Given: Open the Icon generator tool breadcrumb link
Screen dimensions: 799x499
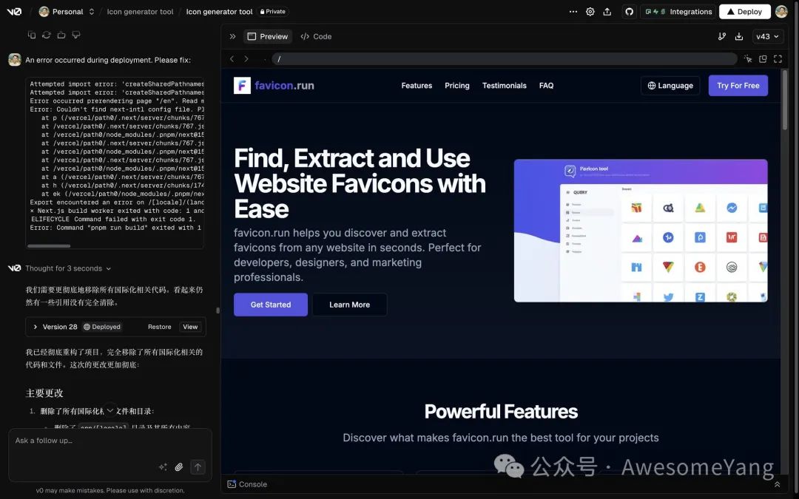Looking at the screenshot, I should click(x=140, y=11).
